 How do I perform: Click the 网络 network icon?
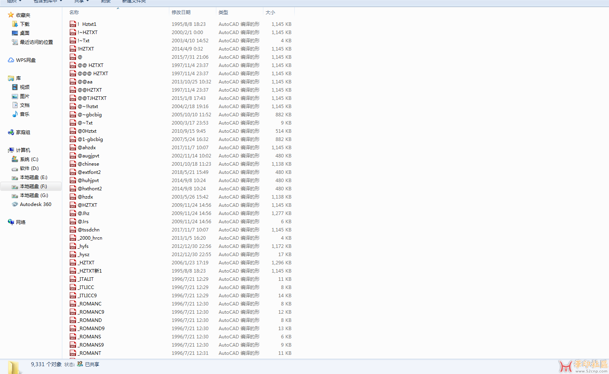11,222
